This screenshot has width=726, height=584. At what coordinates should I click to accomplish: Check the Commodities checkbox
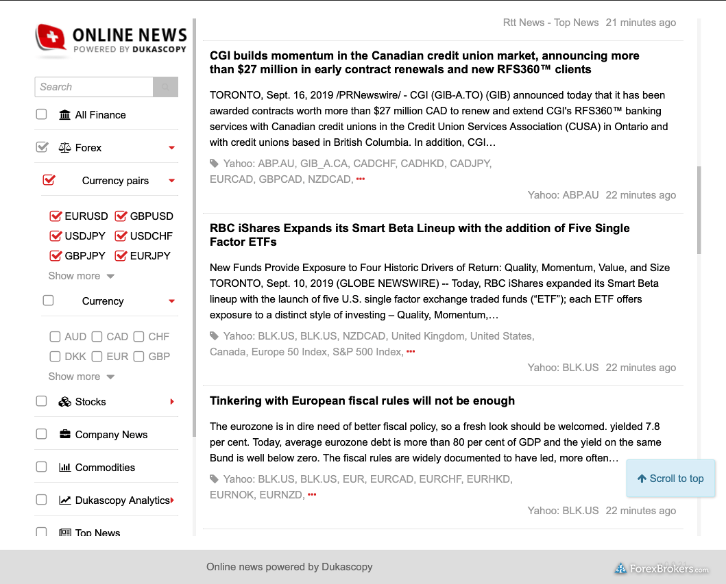(x=42, y=466)
